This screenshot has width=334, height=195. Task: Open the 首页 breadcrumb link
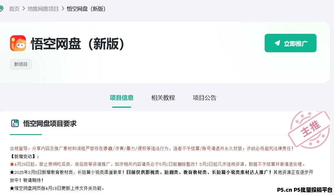[x=14, y=9]
